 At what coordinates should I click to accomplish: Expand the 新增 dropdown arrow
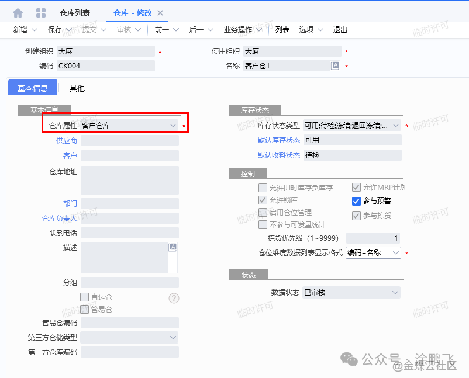click(35, 30)
